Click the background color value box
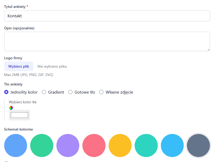The width and height of the screenshot is (216, 162). 19,115
